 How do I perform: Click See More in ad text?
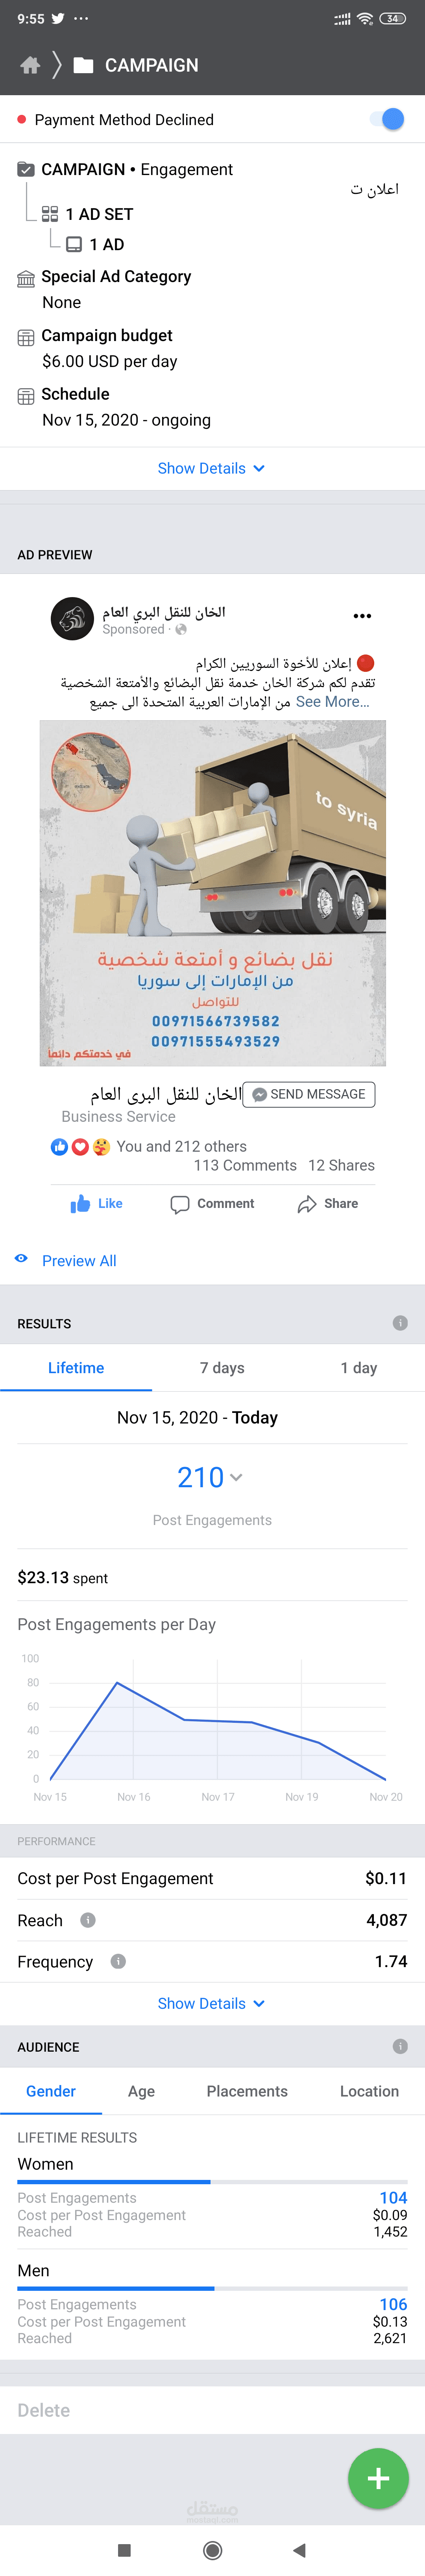coord(333,702)
